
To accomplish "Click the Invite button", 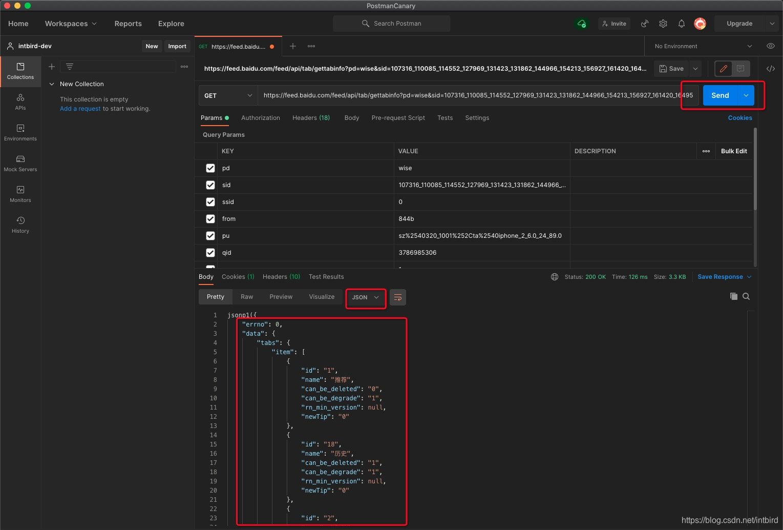I will click(614, 24).
